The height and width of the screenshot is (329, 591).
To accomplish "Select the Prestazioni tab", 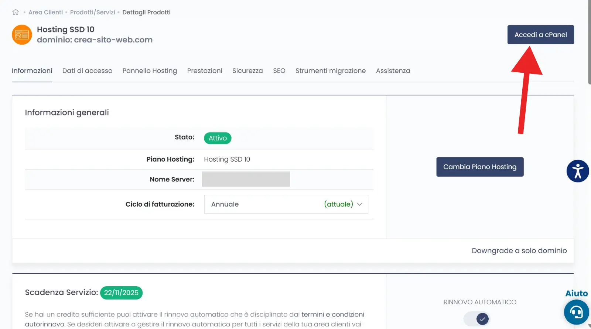I will [205, 71].
